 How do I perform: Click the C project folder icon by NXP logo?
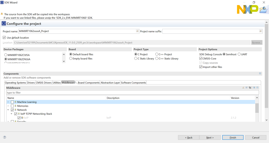tap(263, 10)
